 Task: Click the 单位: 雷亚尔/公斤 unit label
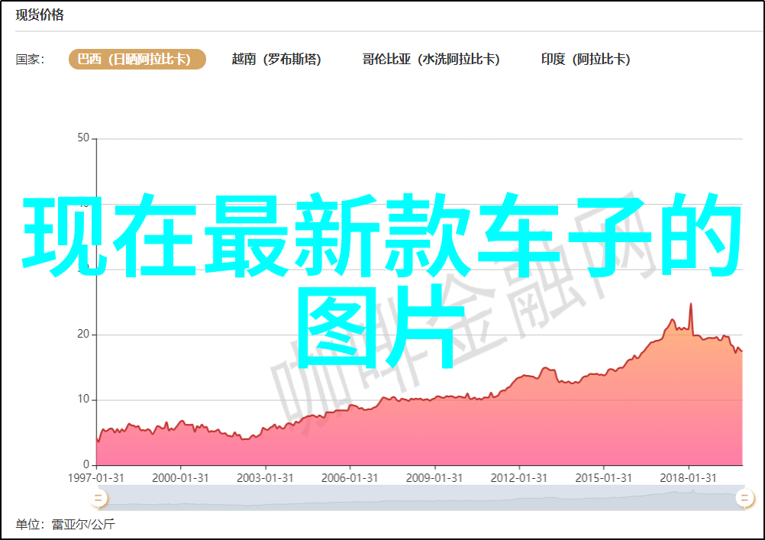click(66, 525)
